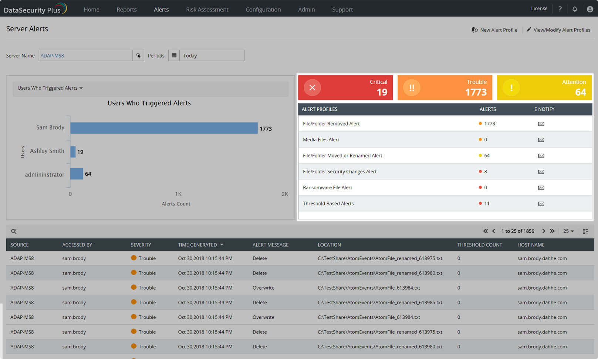Open the 25 rows per page dropdown

pyautogui.click(x=568, y=231)
